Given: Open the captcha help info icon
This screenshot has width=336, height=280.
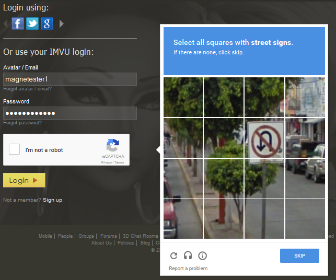Looking at the screenshot, I should [x=202, y=255].
